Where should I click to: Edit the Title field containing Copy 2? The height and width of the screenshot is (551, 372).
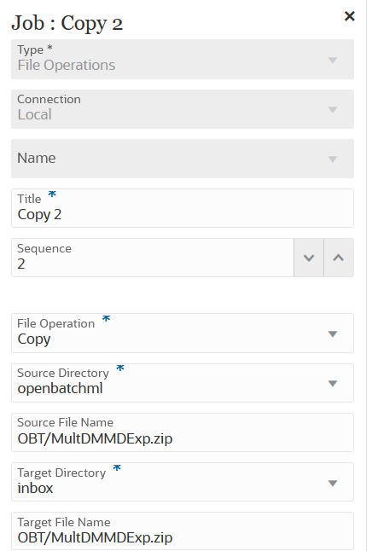pos(183,208)
